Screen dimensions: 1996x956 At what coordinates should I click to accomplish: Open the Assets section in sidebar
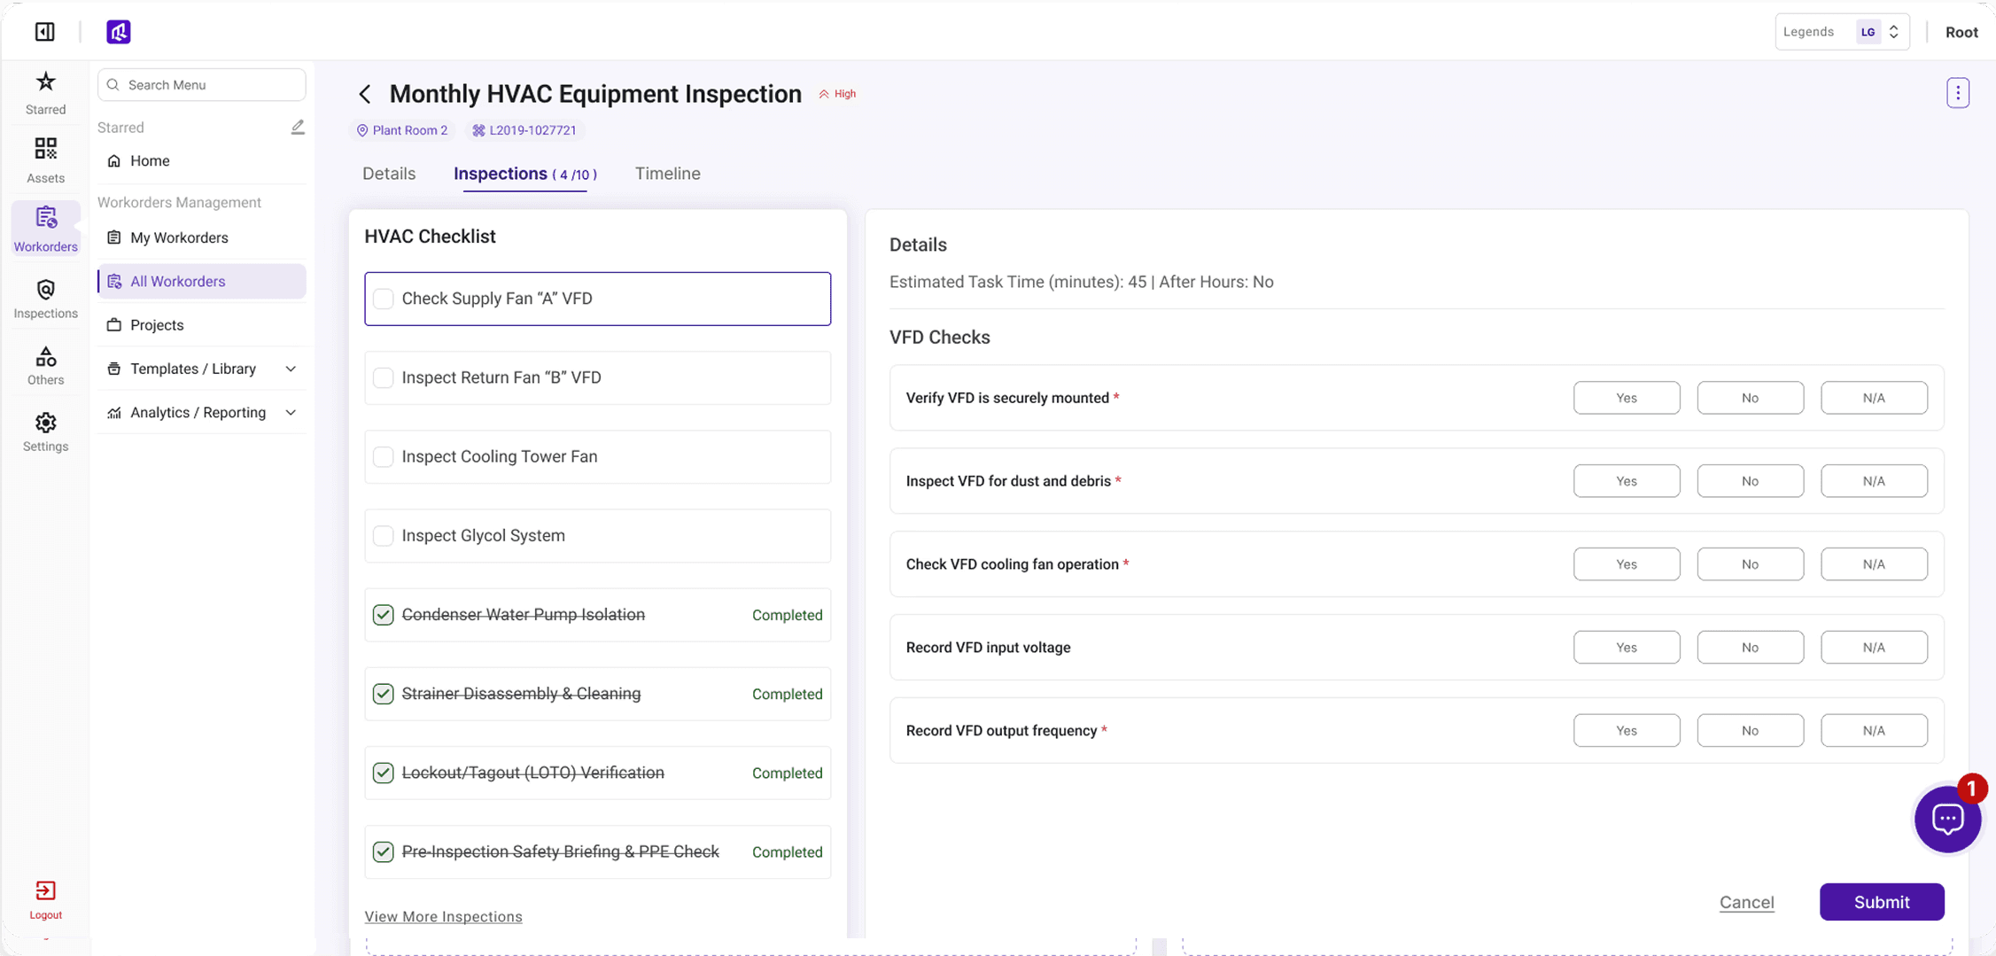45,160
